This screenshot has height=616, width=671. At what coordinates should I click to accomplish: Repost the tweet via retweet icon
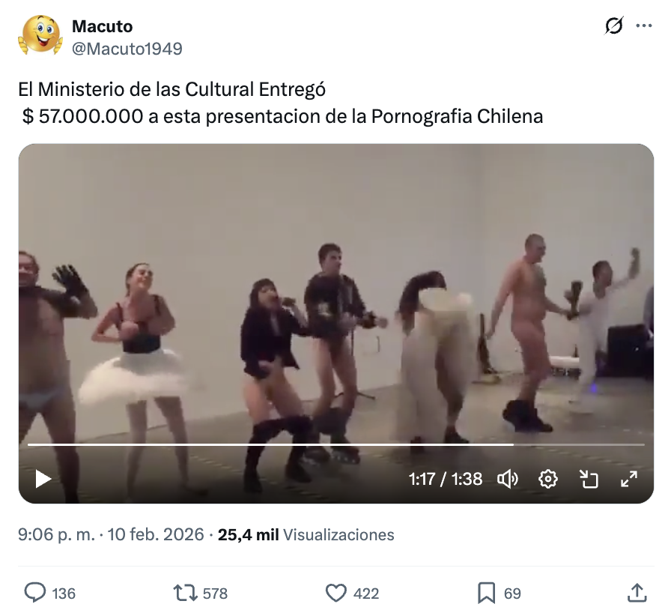coord(185,593)
